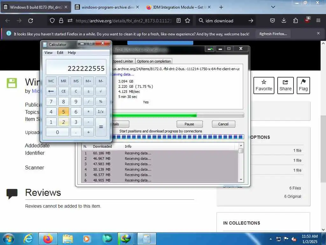This screenshot has height=245, width=326.
Task: Click calculator MS memory store key
Action: click(x=76, y=81)
